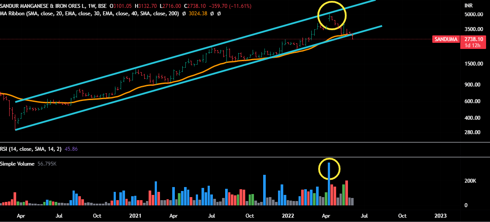
Task: Click the orange moving average line
Action: (x=131, y=93)
